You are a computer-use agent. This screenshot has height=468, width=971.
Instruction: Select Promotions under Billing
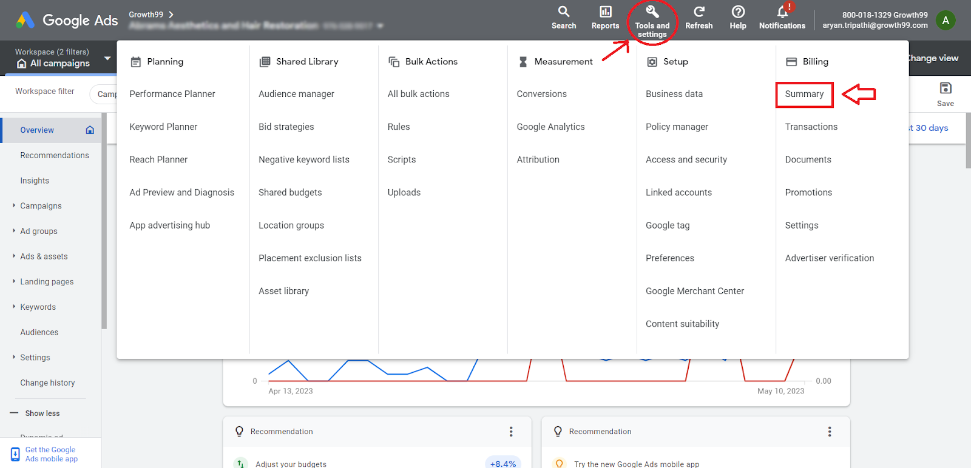click(x=809, y=192)
